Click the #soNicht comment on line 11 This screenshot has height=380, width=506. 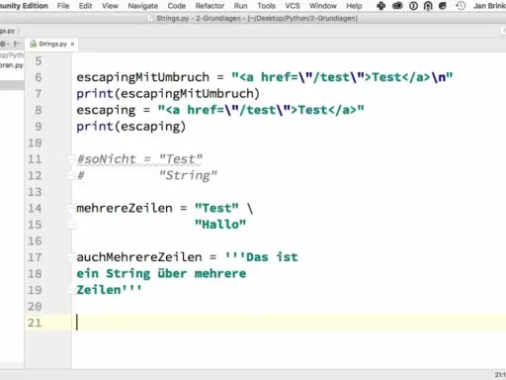pyautogui.click(x=139, y=159)
